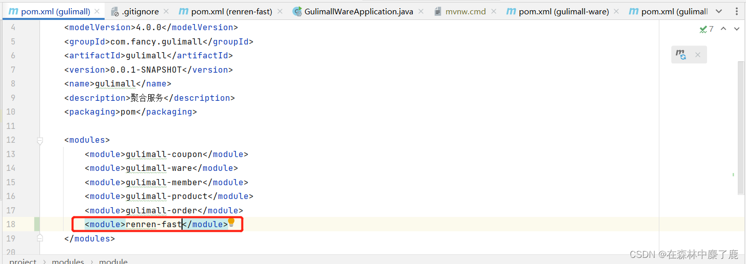Switch to the pom.xml (gulimall-ware) tab
The height and width of the screenshot is (264, 746).
563,11
